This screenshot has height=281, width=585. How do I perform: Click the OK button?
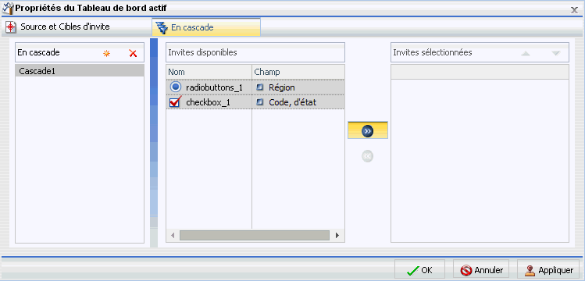(x=419, y=270)
